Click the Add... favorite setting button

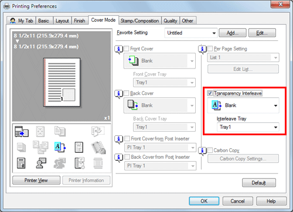233,33
